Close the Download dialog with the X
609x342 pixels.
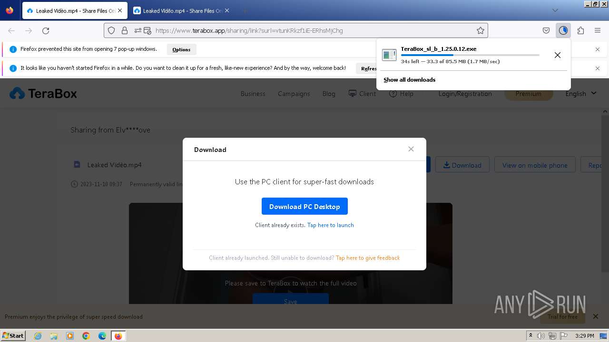click(411, 149)
